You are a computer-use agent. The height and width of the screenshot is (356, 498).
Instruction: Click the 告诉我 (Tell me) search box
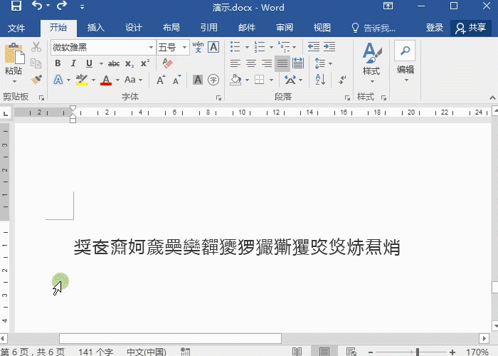pos(373,28)
